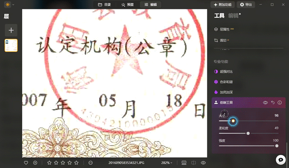Image resolution: width=289 pixels, height=168 pixels.
Task: Toggle the before/after compare icon
Action: [x=194, y=163]
